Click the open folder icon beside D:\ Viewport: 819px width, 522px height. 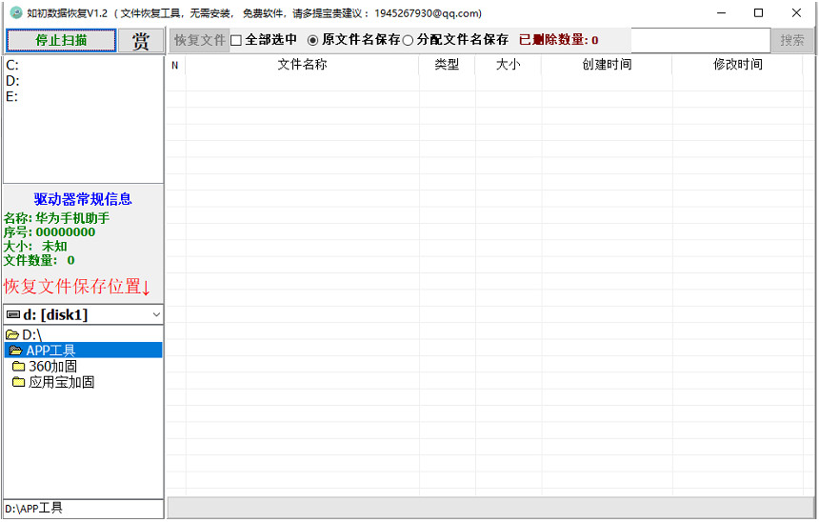(x=12, y=335)
